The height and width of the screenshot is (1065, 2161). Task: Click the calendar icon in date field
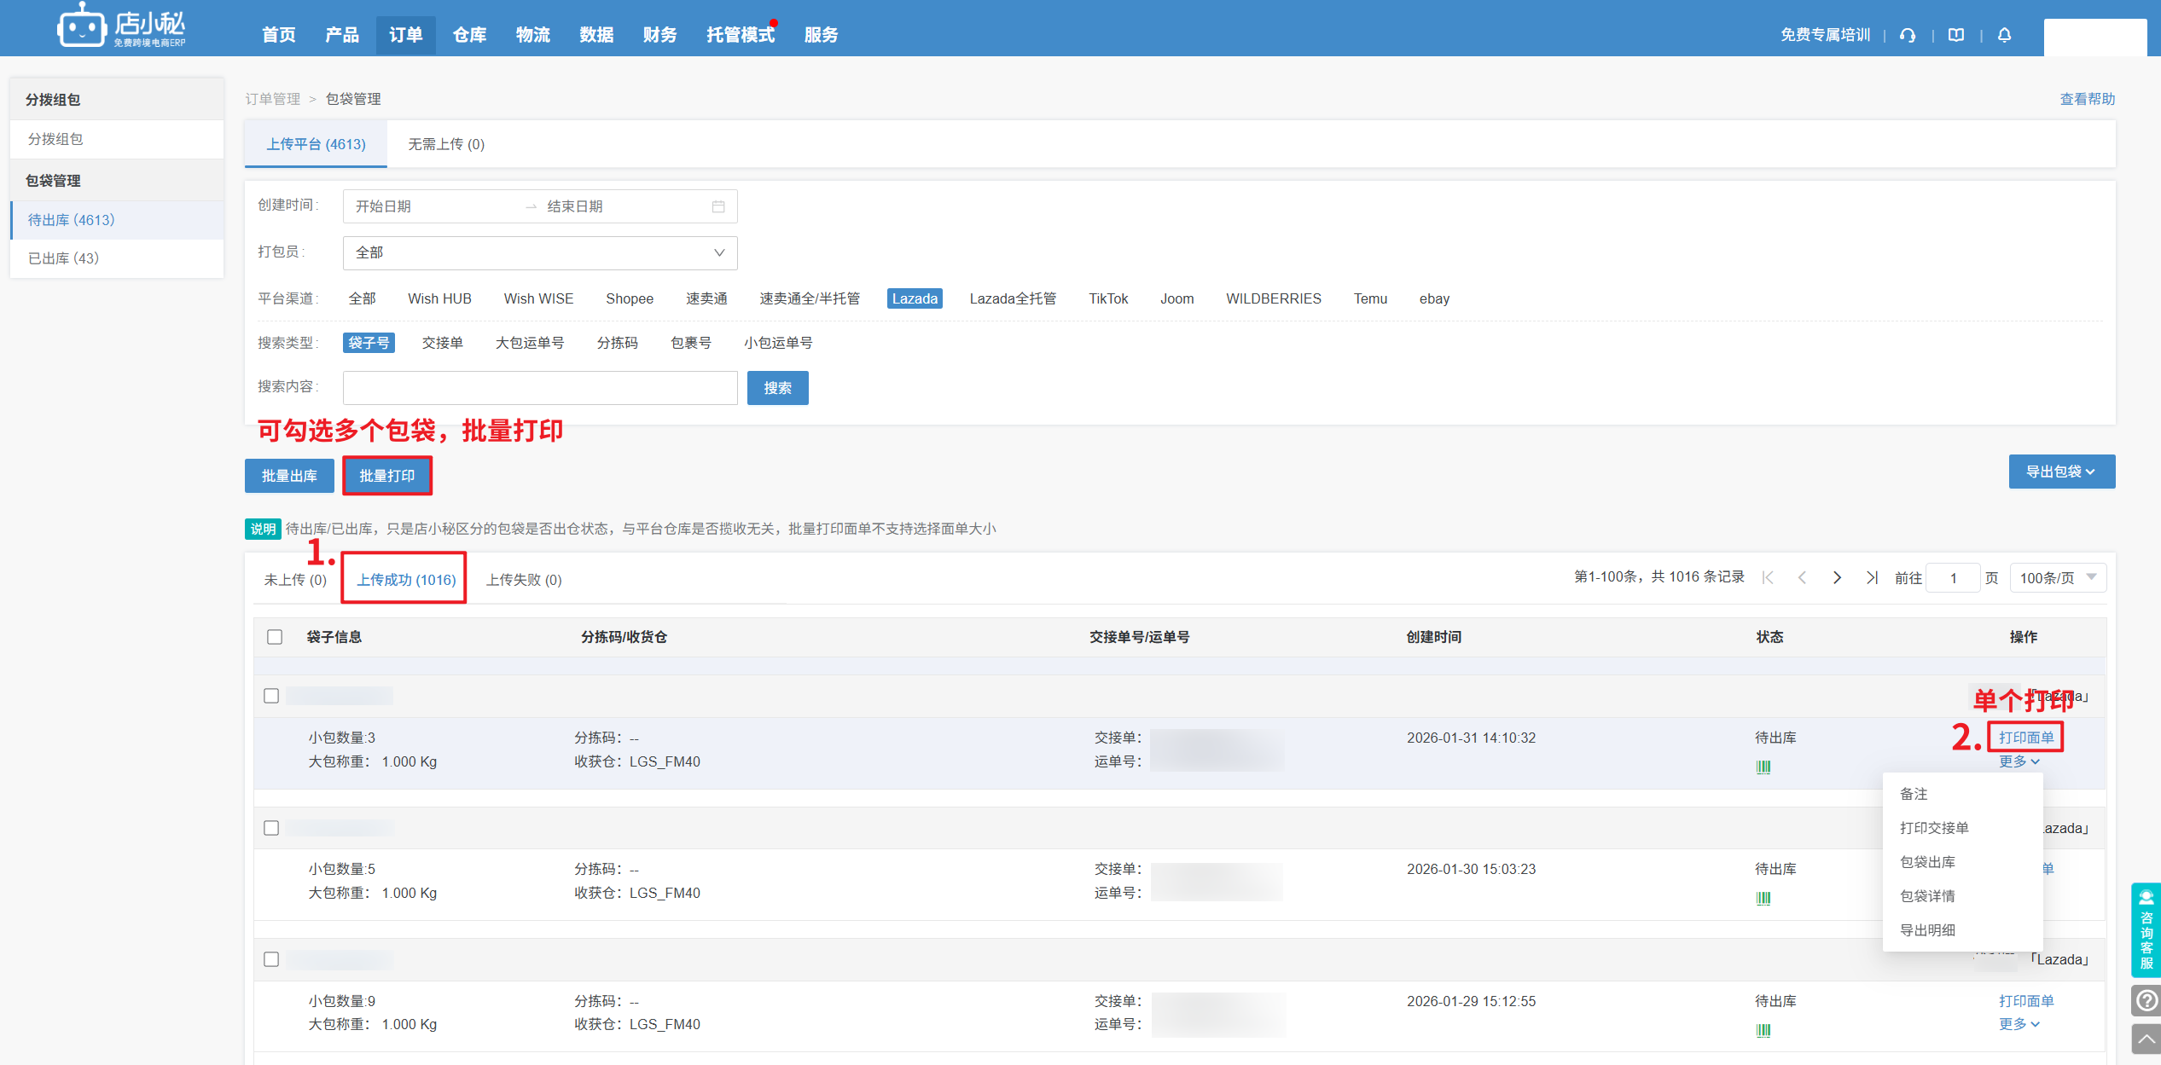(718, 206)
